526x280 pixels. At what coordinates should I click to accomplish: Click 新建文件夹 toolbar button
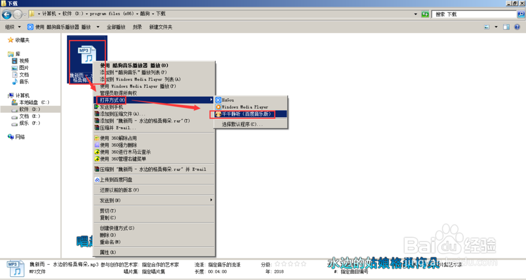point(160,27)
